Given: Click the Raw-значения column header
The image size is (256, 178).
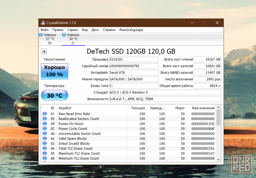Looking at the screenshot, I should [203, 108].
